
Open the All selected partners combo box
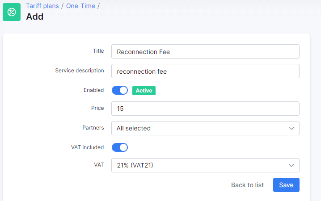[205, 128]
